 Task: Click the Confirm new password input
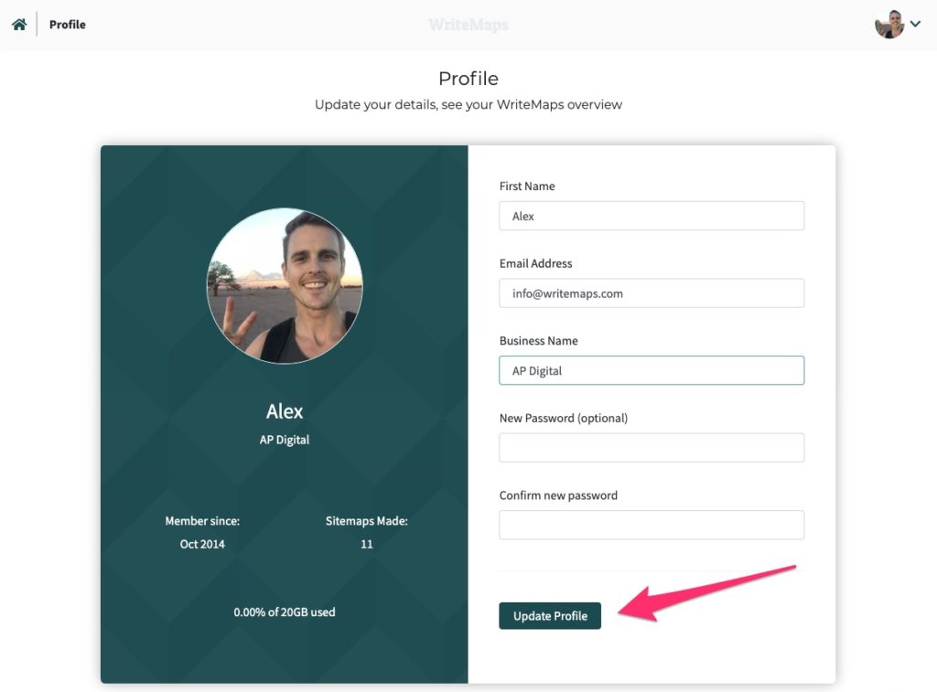[652, 525]
